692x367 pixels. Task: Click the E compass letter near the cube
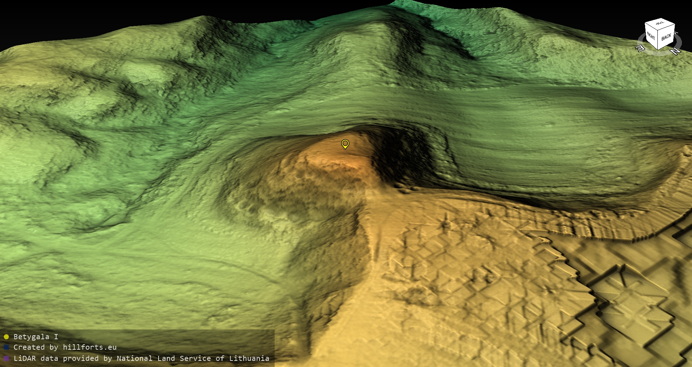(x=640, y=48)
